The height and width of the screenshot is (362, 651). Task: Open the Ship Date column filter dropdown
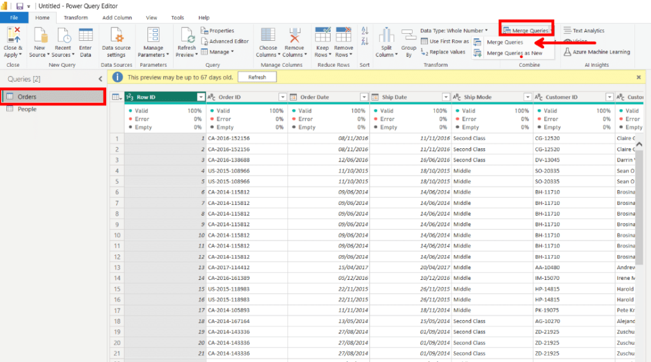446,97
